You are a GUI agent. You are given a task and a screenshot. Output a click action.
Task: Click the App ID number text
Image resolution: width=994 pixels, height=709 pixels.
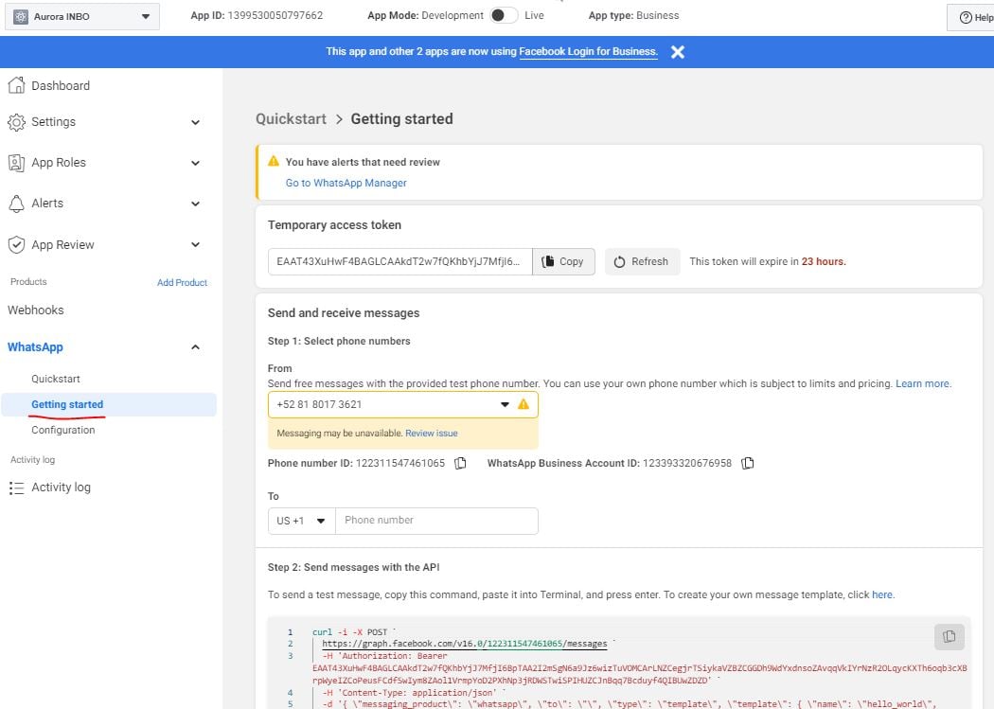(x=275, y=15)
